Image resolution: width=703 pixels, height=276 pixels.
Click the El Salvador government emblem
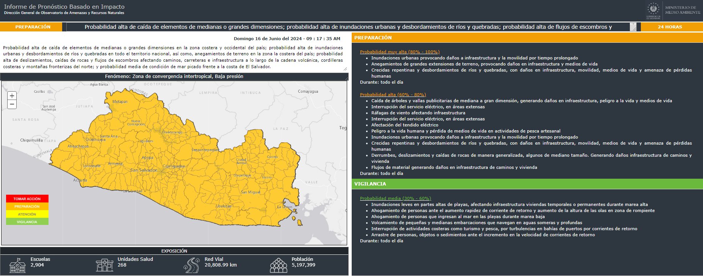coord(653,10)
